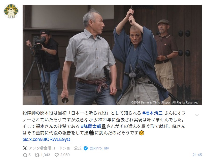Open the #峰蘭太郎 hashtag
The image size is (206, 161).
[91, 126]
